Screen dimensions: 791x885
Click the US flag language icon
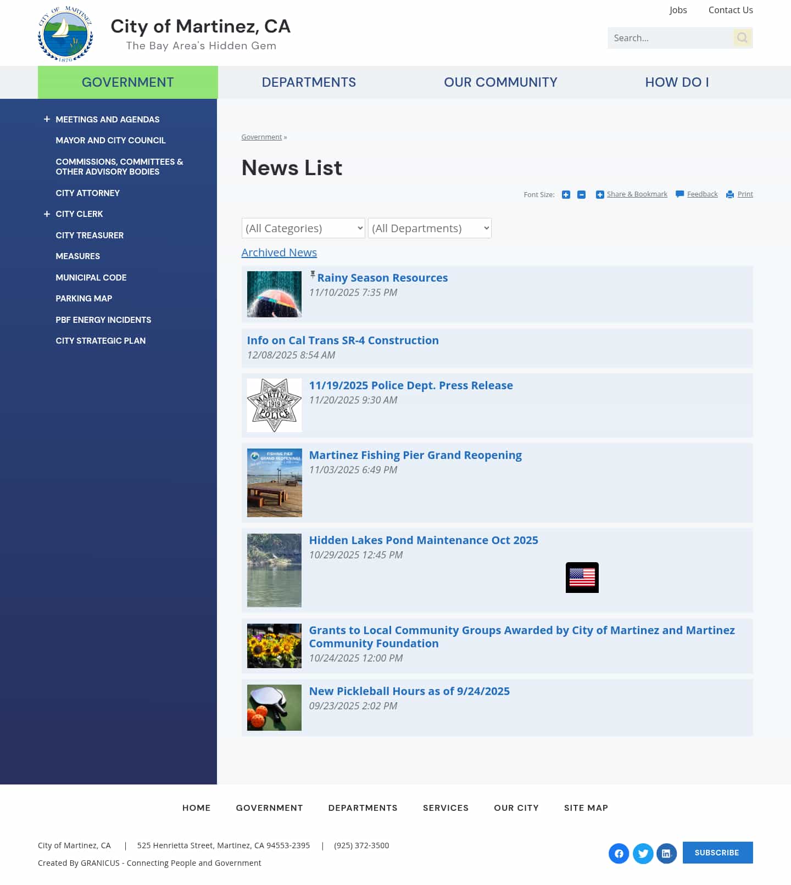click(x=582, y=578)
